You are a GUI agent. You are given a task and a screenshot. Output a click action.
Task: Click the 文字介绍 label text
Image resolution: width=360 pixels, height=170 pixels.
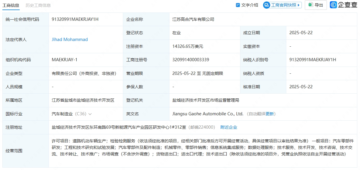click(250, 5)
